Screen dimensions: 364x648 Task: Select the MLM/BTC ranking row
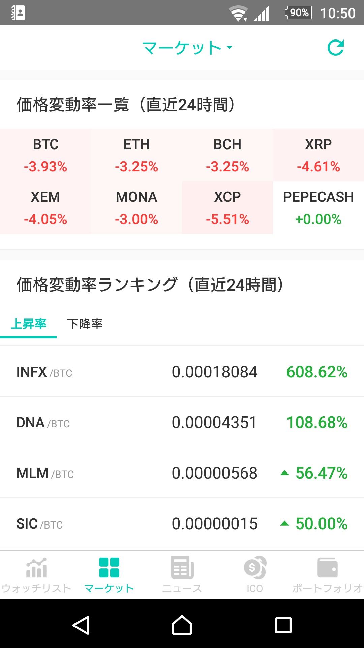click(x=182, y=473)
